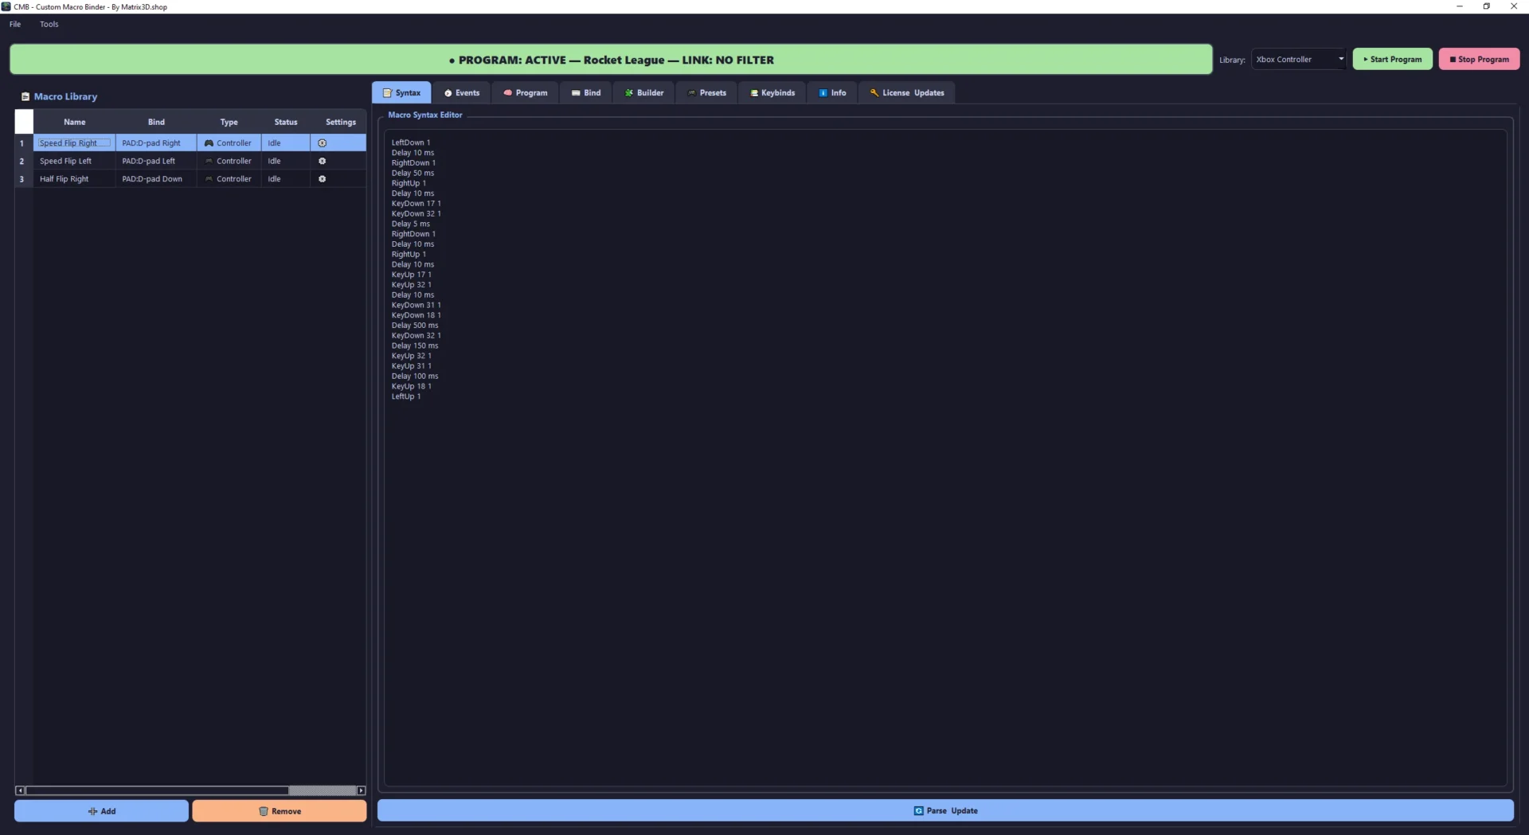Open settings gear for Speed Flip Left
Image resolution: width=1529 pixels, height=835 pixels.
(x=323, y=161)
